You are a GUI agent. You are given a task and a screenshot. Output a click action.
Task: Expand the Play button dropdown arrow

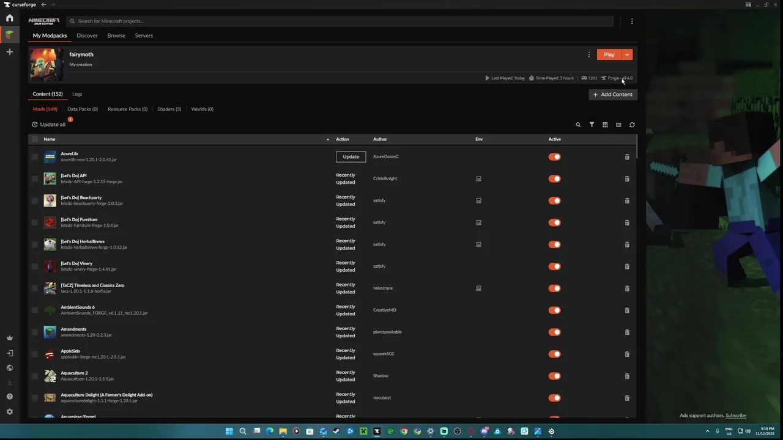coord(627,54)
